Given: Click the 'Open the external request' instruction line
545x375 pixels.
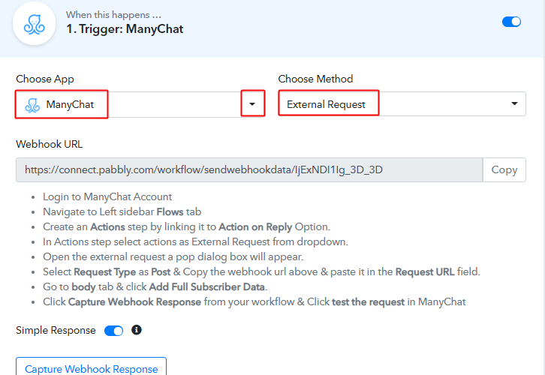Looking at the screenshot, I should pos(173,257).
